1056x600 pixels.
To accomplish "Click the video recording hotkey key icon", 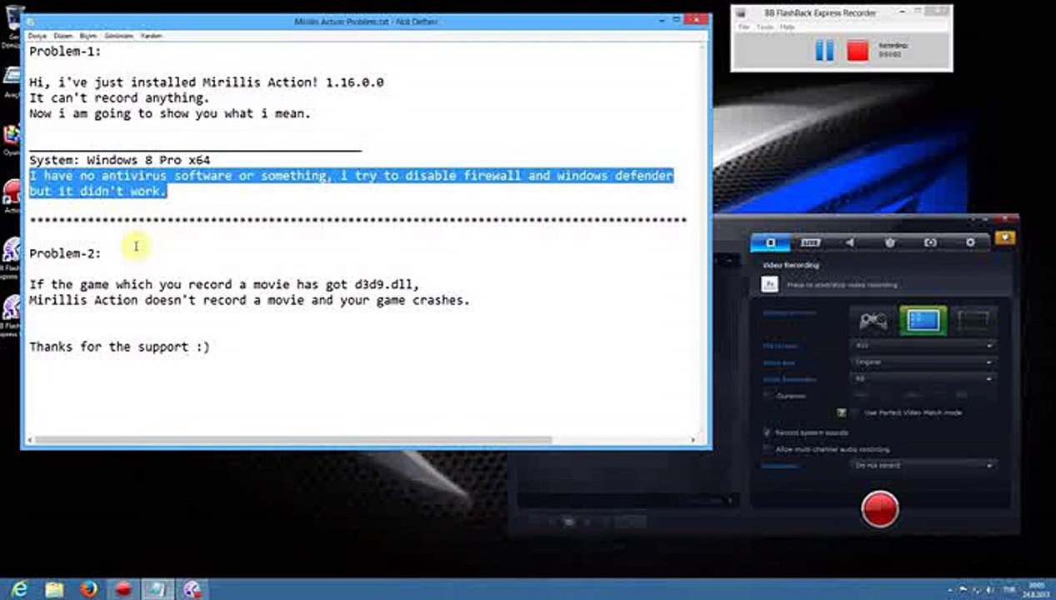I will [x=769, y=284].
